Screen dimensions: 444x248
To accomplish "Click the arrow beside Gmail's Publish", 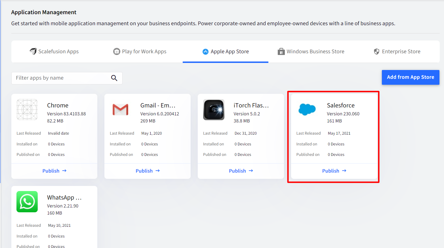I will pyautogui.click(x=158, y=171).
